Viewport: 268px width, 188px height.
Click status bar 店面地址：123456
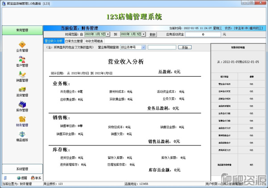pyautogui.click(x=136, y=184)
